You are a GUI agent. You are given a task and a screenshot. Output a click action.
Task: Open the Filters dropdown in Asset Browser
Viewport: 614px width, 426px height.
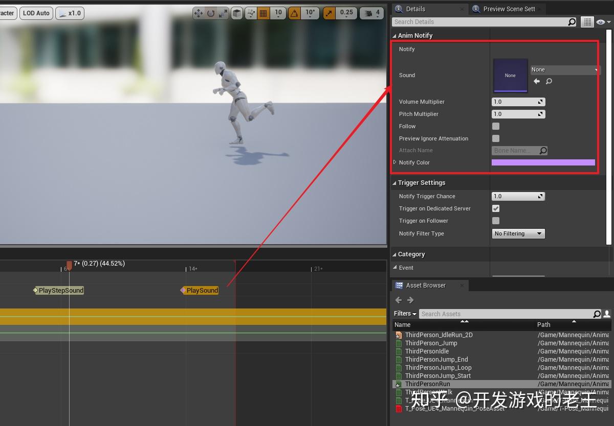point(405,314)
